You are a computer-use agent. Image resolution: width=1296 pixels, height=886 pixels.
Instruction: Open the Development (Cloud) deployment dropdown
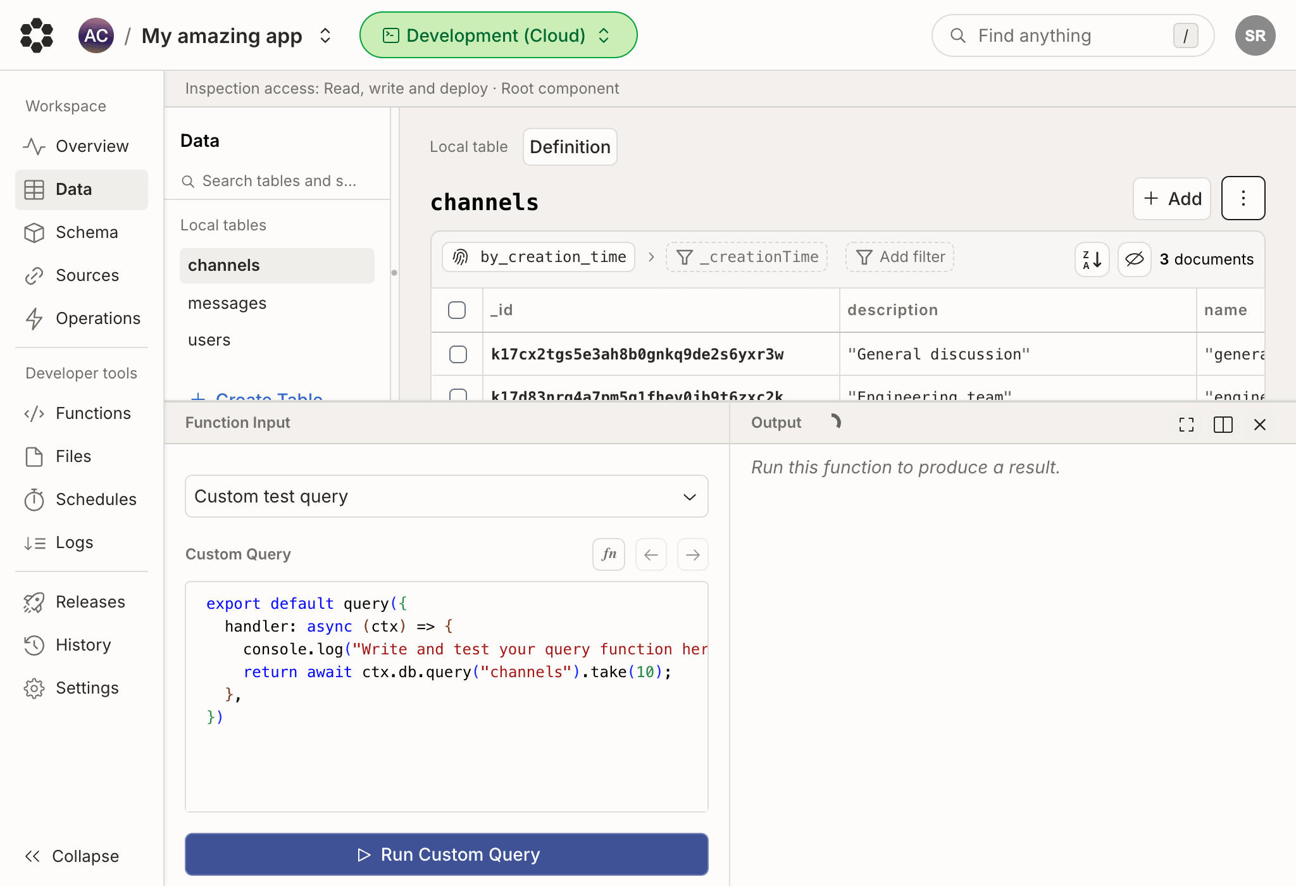[498, 35]
